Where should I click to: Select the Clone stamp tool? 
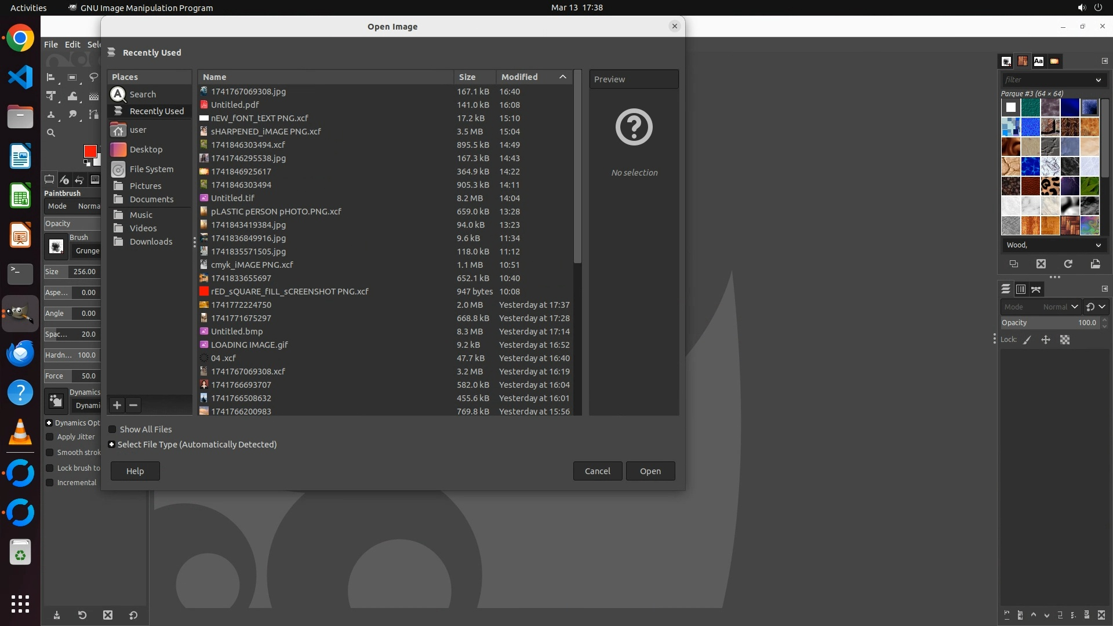coord(51,114)
